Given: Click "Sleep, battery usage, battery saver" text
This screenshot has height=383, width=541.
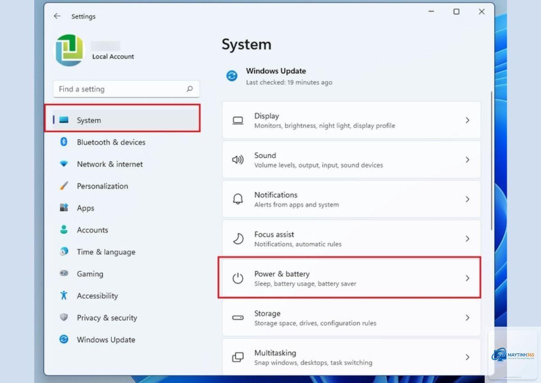Looking at the screenshot, I should pos(305,284).
